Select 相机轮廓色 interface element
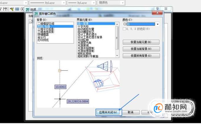This screenshot has height=124, width=201. [x=84, y=53]
